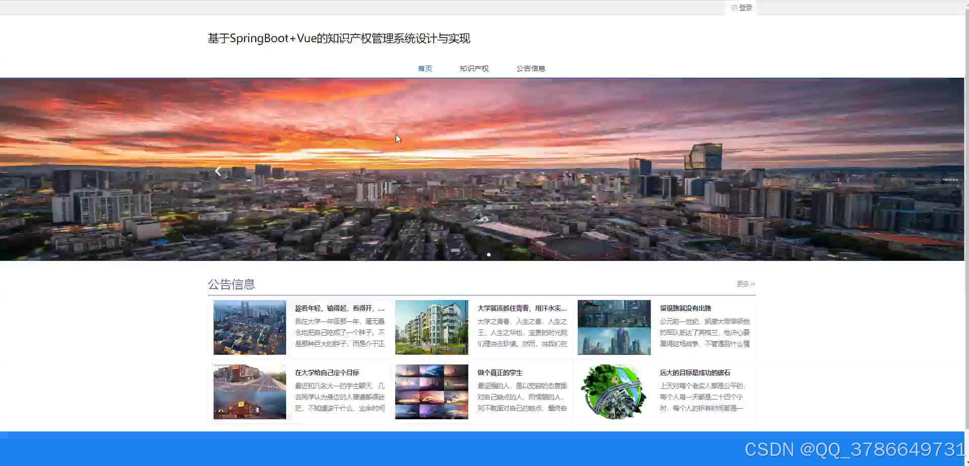The image size is (969, 466).
Task: Open the 更多 announcements link
Action: 745,284
